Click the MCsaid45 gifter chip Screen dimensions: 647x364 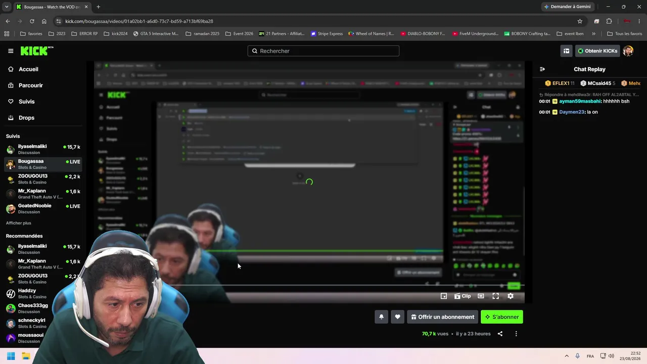[x=597, y=83]
